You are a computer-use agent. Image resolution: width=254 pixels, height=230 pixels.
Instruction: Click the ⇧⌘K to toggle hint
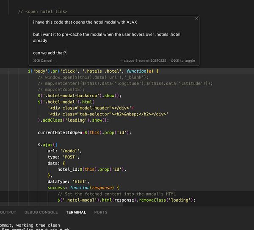click(x=183, y=60)
